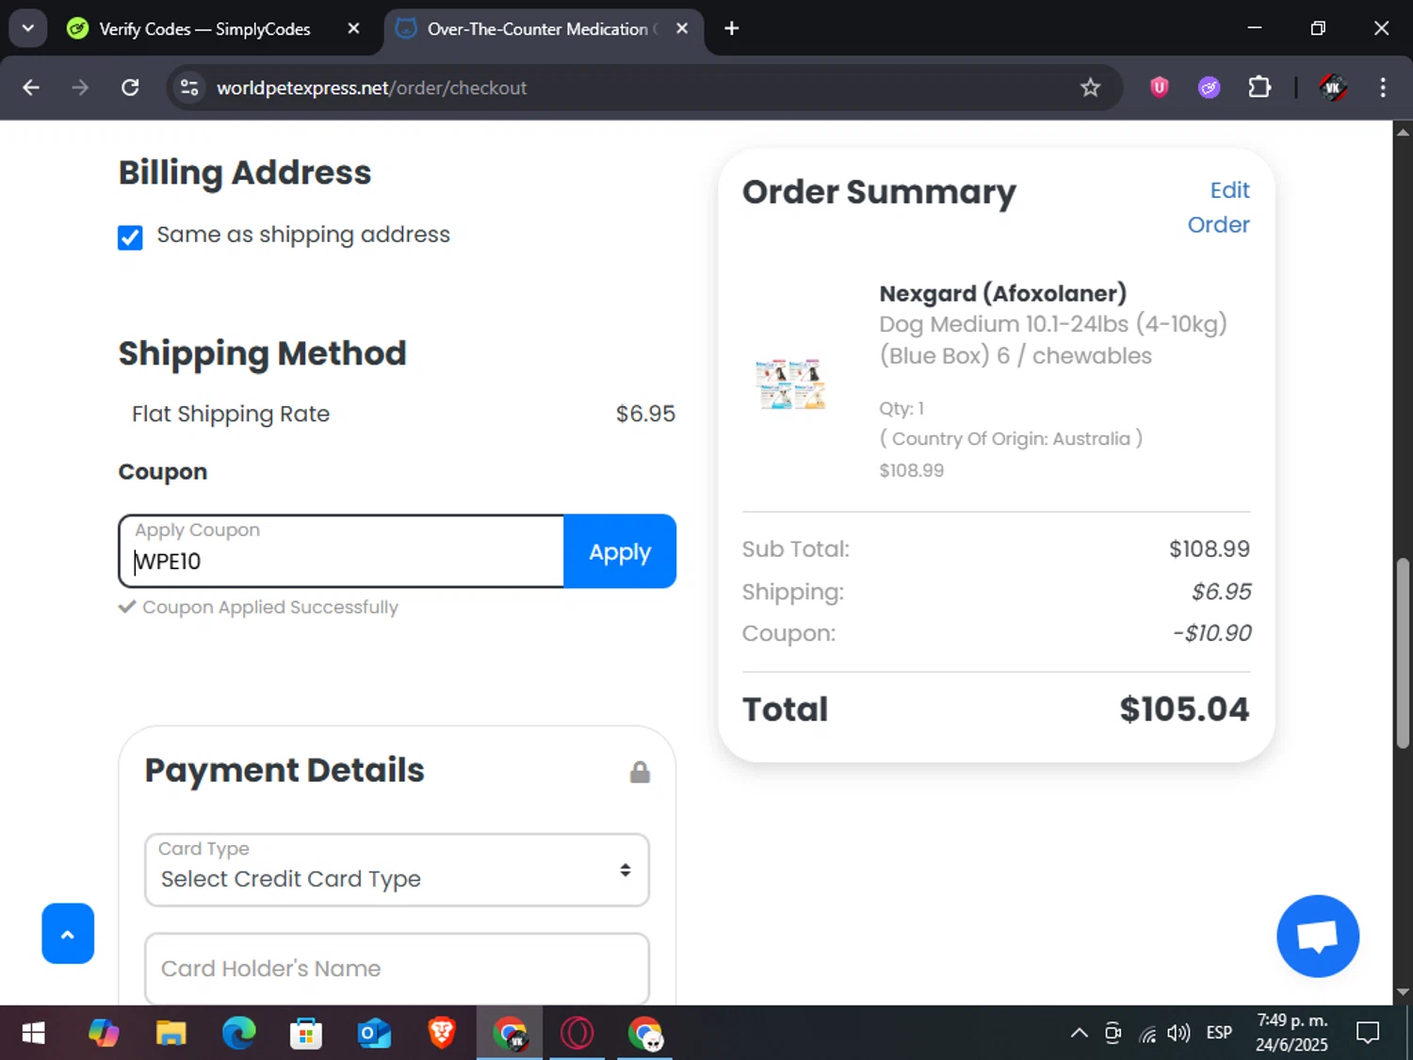Show hidden system tray icons
Screen dimensions: 1413x1060
coord(1080,1034)
